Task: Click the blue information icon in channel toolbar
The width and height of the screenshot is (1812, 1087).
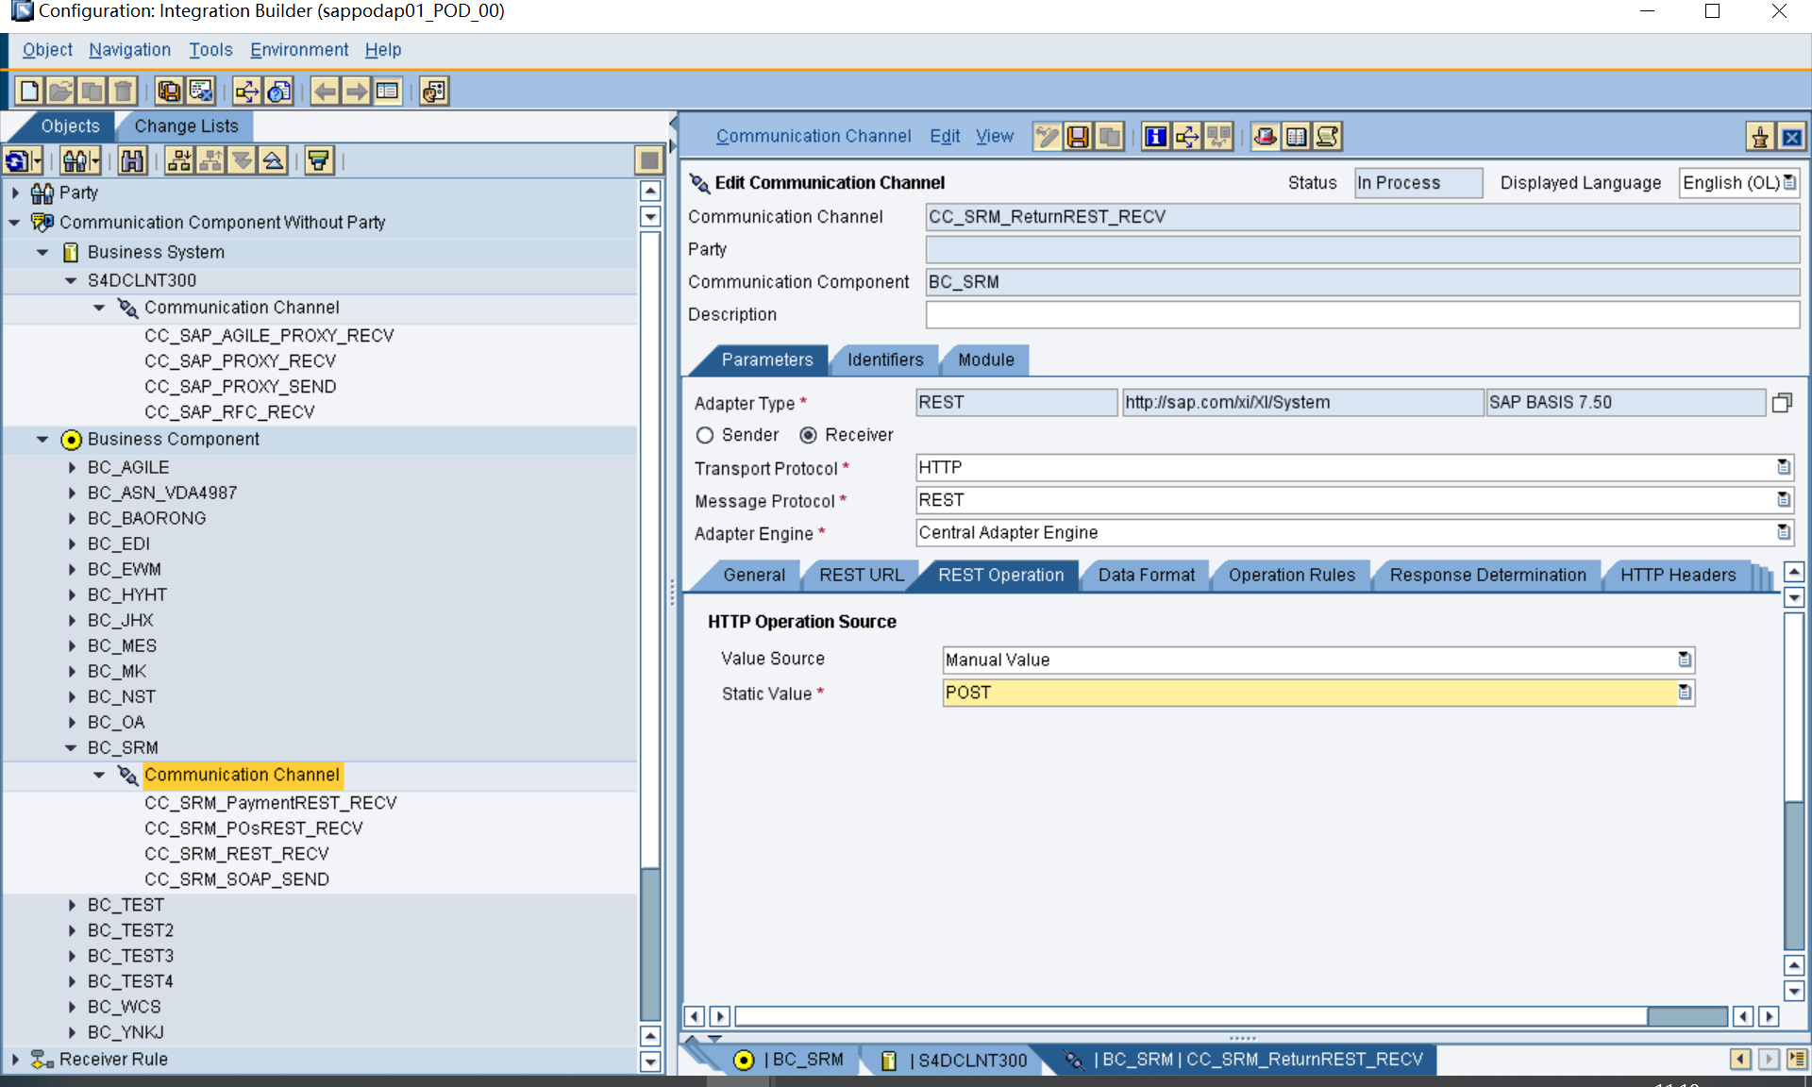Action: (1156, 137)
